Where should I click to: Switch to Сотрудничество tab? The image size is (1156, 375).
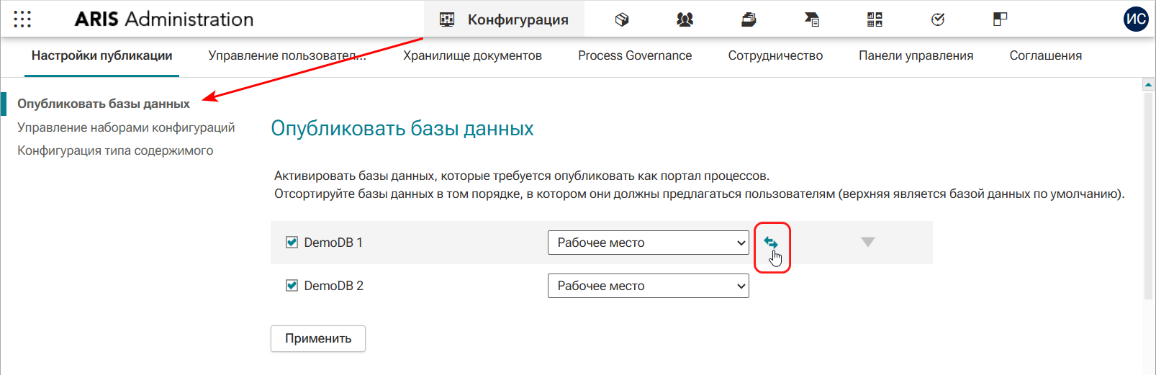775,56
